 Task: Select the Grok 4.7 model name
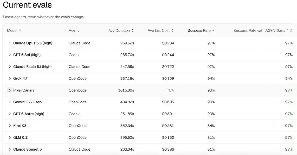click(20, 78)
